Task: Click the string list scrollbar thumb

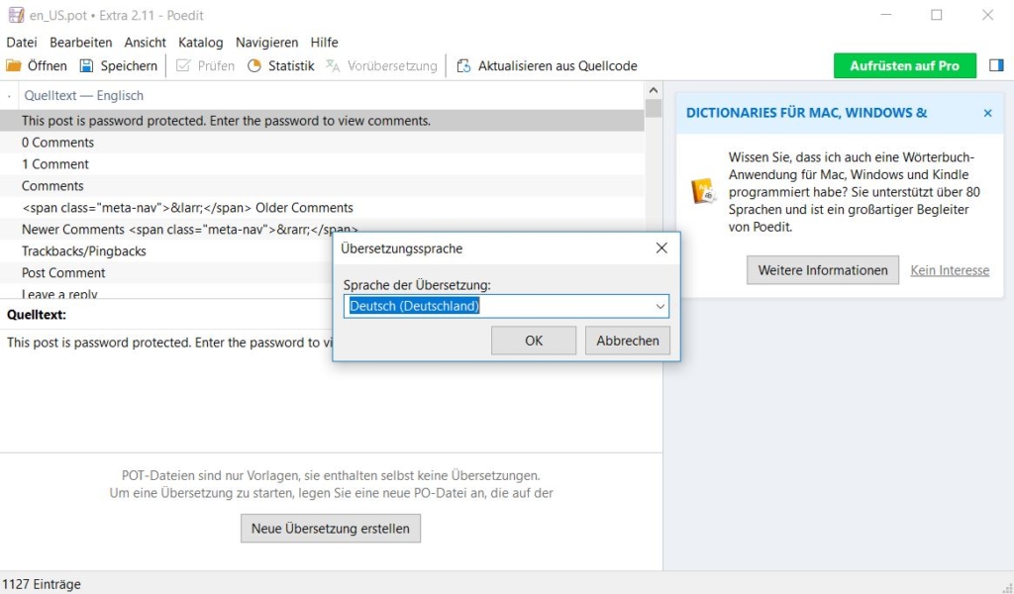Action: [x=654, y=108]
